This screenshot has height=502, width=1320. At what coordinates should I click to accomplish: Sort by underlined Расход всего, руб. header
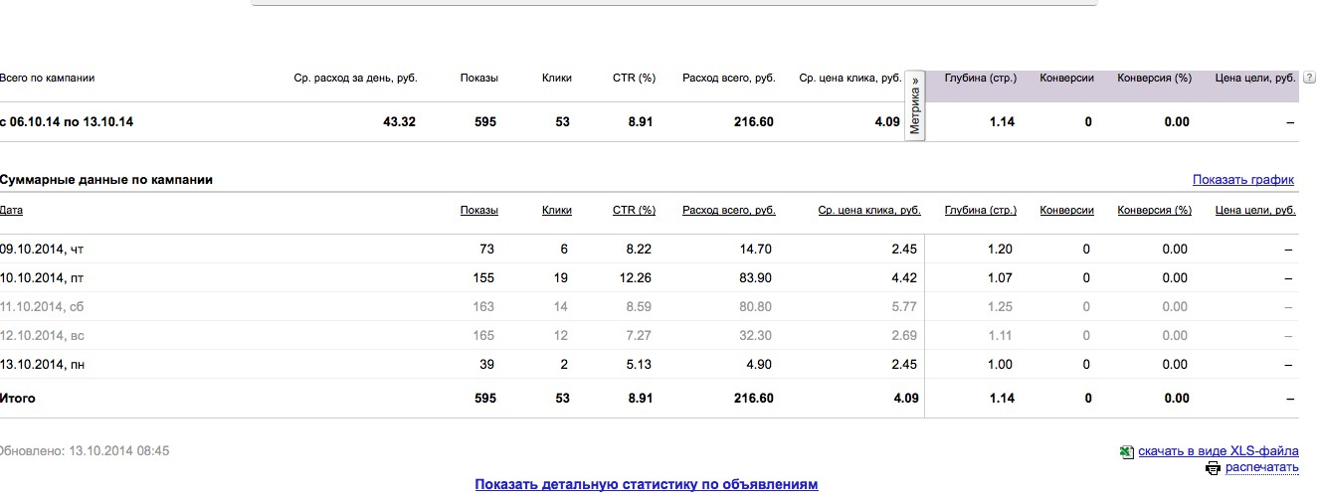point(729,211)
